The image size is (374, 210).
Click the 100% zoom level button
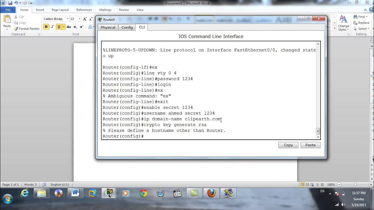331,185
